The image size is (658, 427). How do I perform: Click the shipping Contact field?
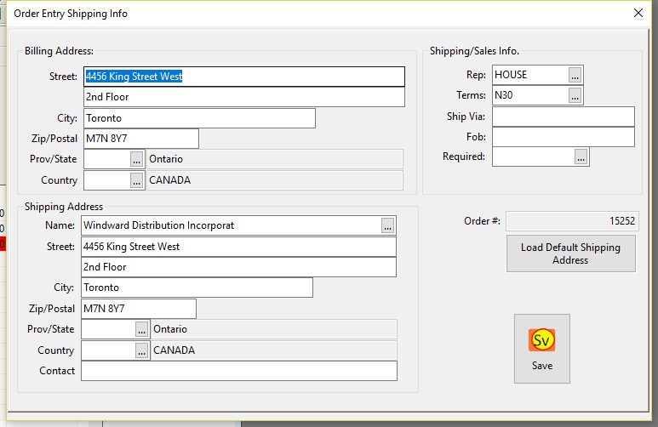(x=238, y=371)
